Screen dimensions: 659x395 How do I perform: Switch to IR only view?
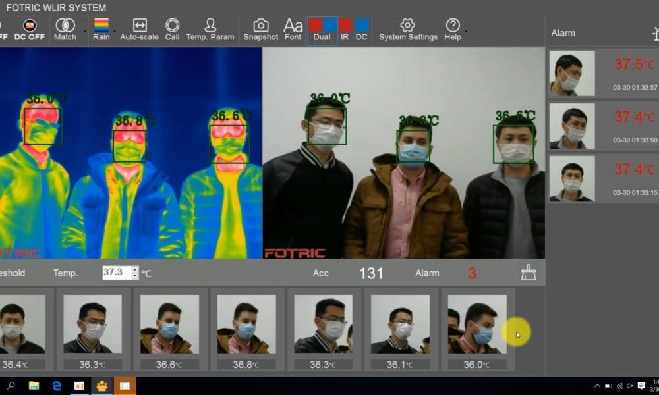tap(345, 29)
